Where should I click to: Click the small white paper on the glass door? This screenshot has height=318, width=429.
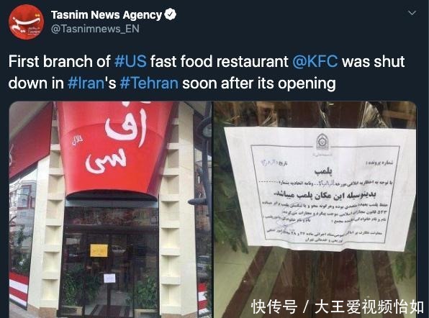(109, 278)
